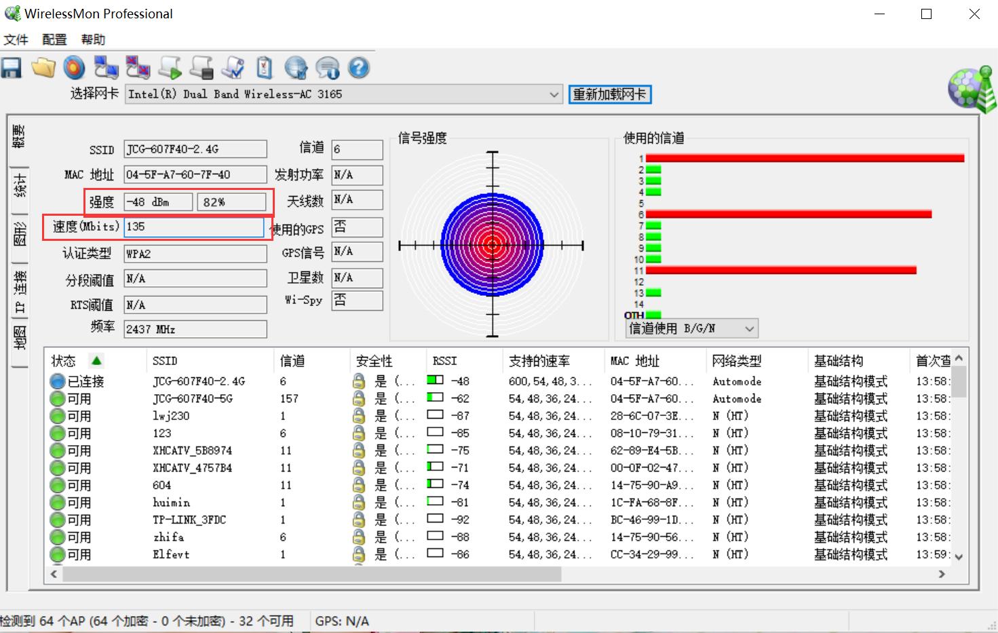Screen dimensions: 998x633
Task: Start logging with green play scroll icon
Action: click(170, 68)
